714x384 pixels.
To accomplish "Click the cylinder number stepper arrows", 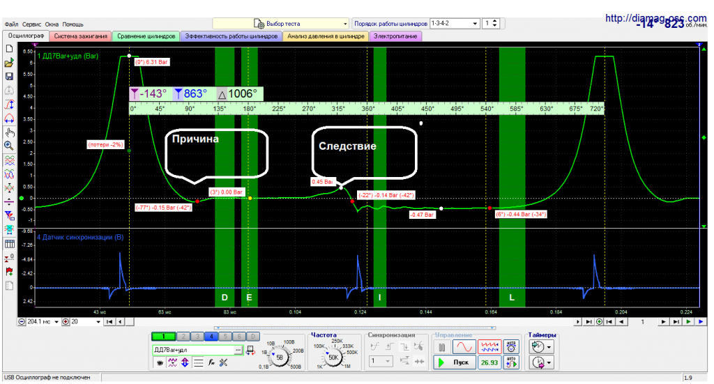I will [495, 23].
